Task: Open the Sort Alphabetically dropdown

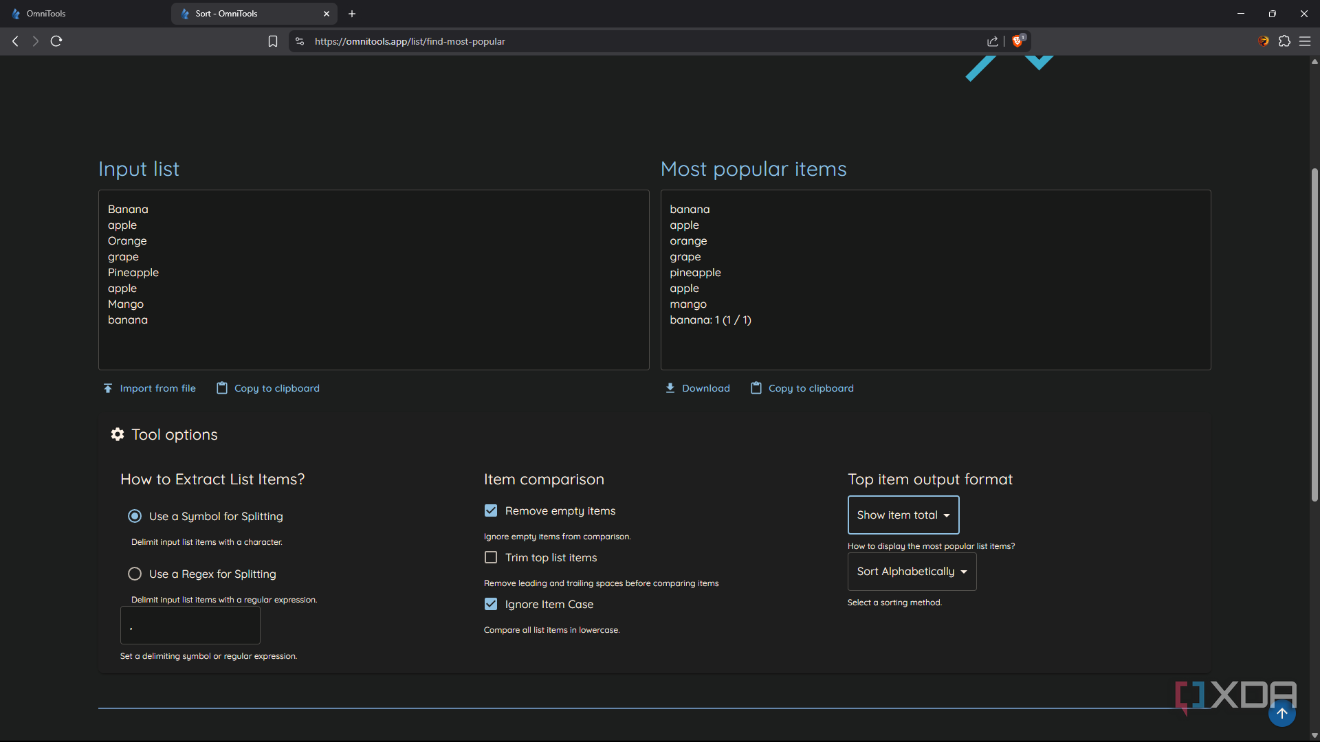Action: [912, 572]
